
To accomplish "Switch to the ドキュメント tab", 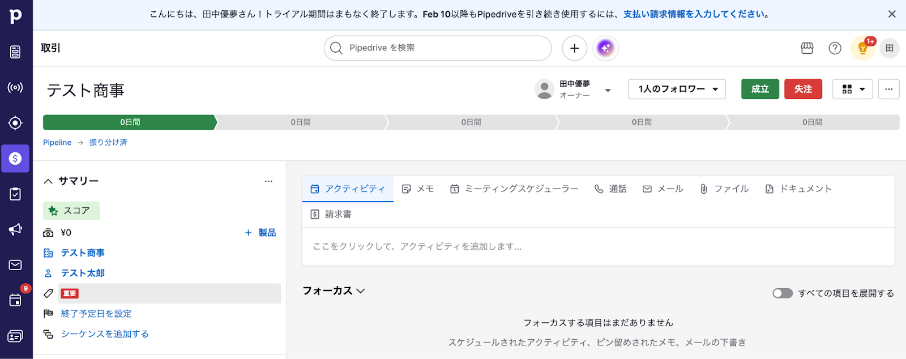I will pyautogui.click(x=798, y=189).
